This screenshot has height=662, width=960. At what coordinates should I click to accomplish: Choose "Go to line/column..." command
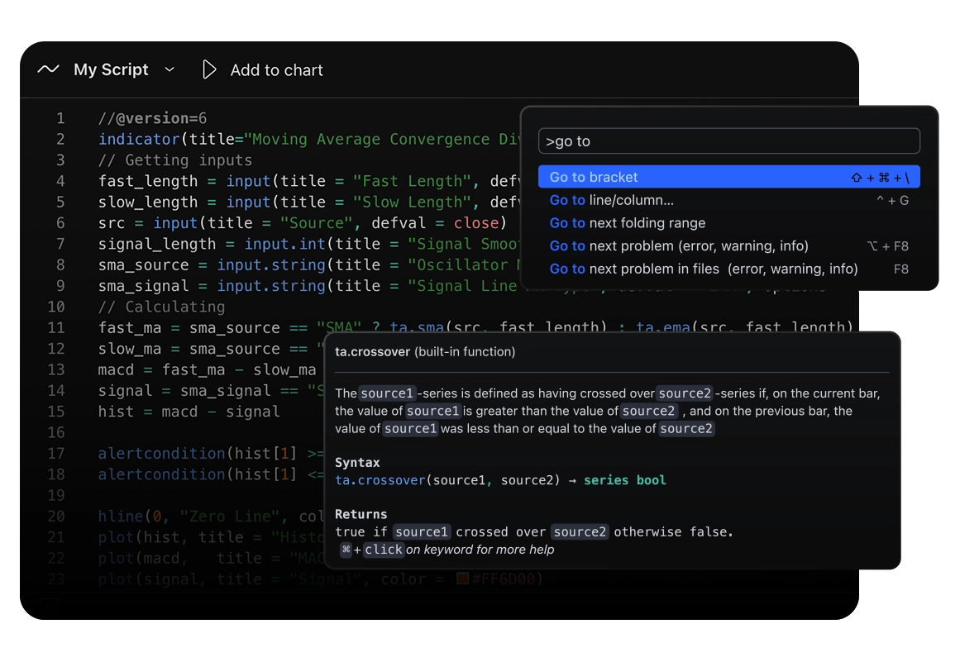click(x=612, y=200)
